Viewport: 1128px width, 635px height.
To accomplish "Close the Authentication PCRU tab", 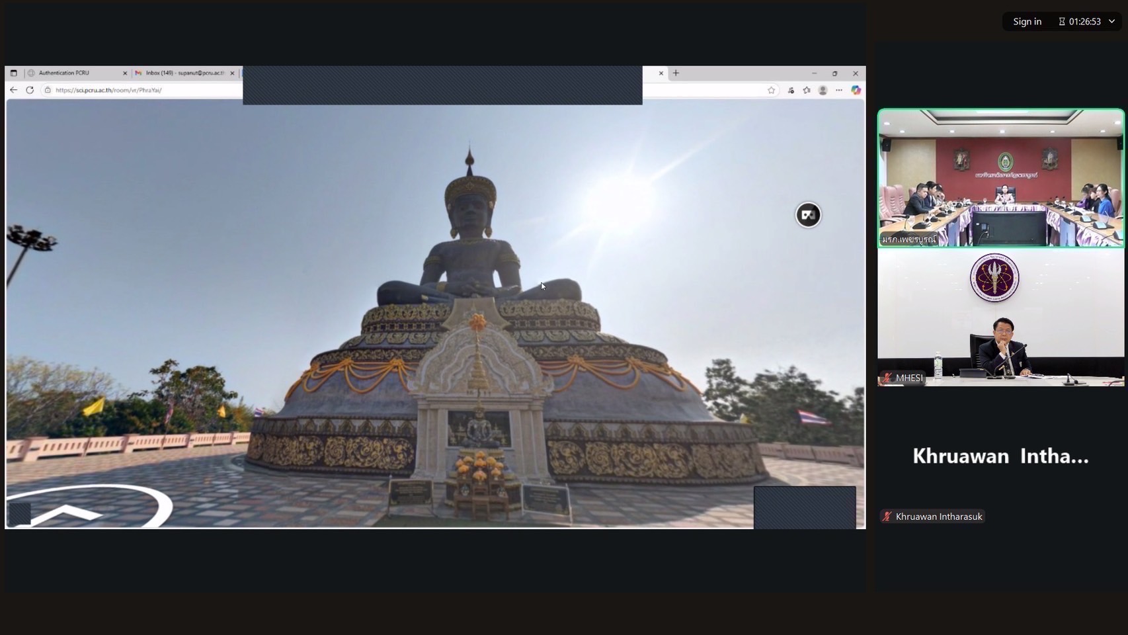I will (125, 73).
